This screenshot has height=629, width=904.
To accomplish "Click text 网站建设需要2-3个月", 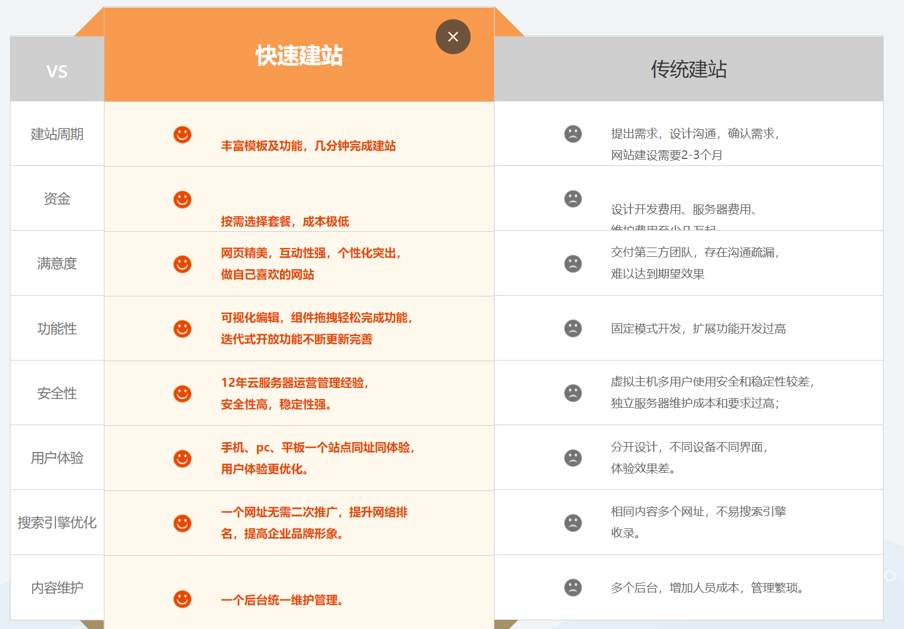I will (667, 155).
